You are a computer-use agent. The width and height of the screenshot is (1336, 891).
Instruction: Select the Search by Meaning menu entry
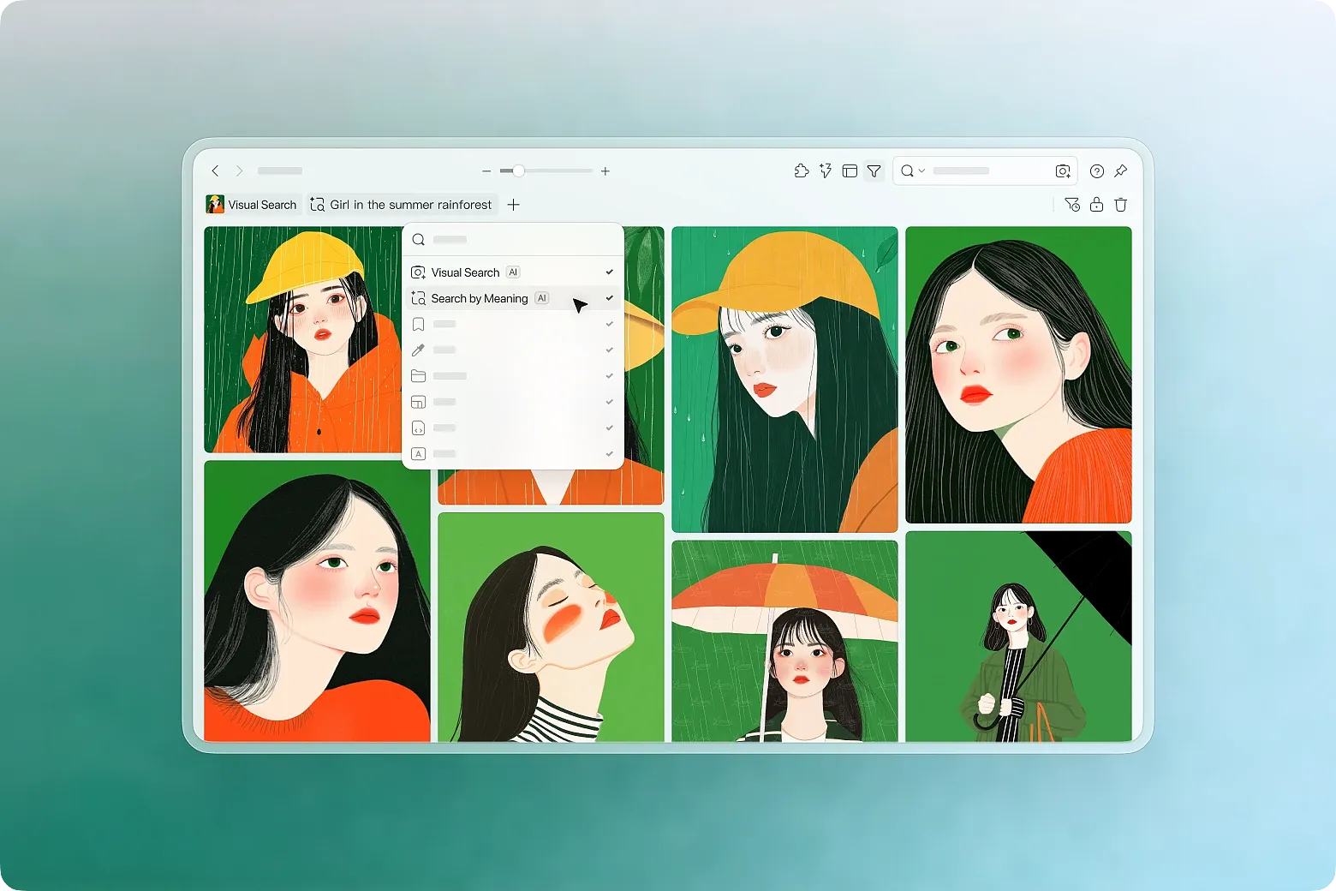point(480,298)
